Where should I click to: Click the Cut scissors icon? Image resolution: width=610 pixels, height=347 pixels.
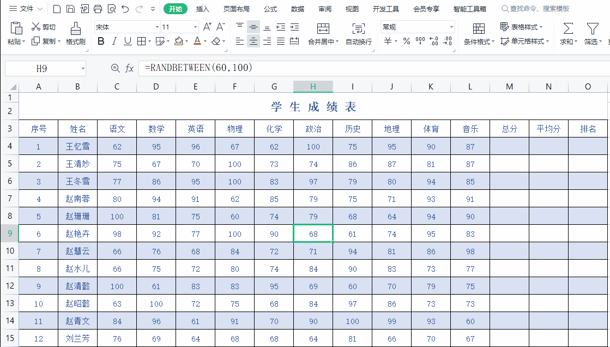[x=36, y=27]
